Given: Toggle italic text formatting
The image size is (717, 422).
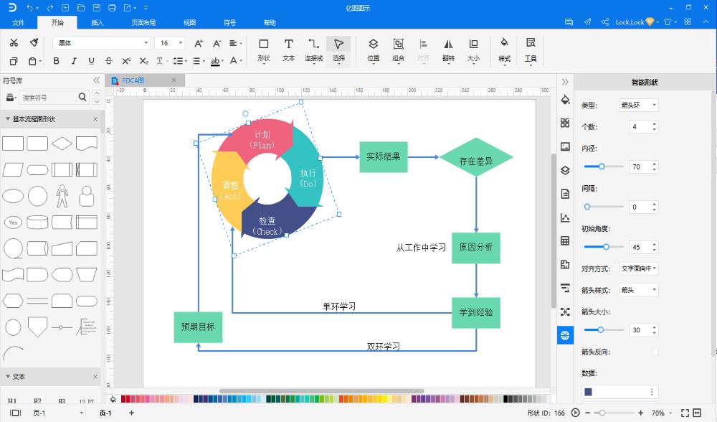Looking at the screenshot, I should (75, 61).
